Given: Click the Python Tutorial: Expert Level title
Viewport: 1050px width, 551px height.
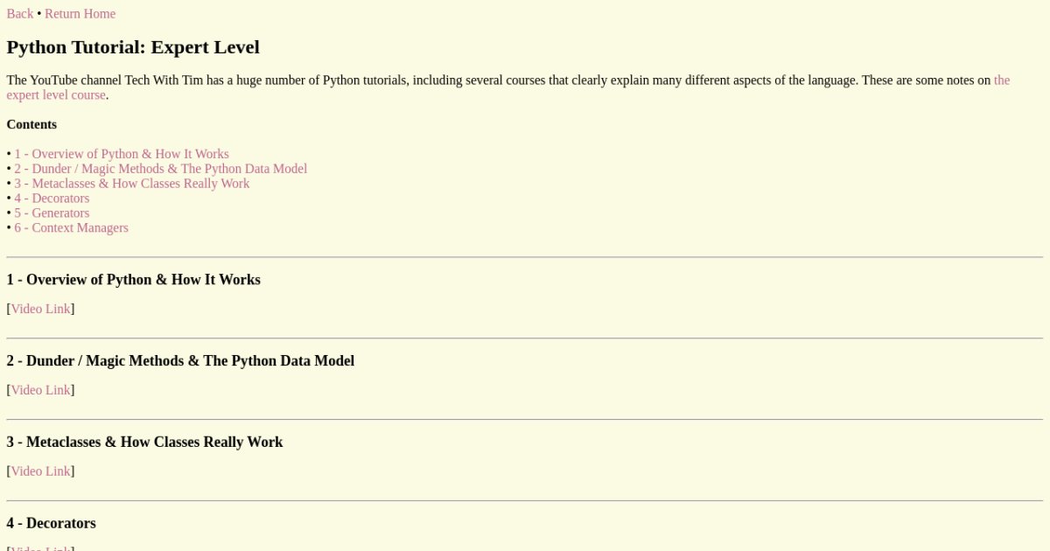Looking at the screenshot, I should 133,47.
